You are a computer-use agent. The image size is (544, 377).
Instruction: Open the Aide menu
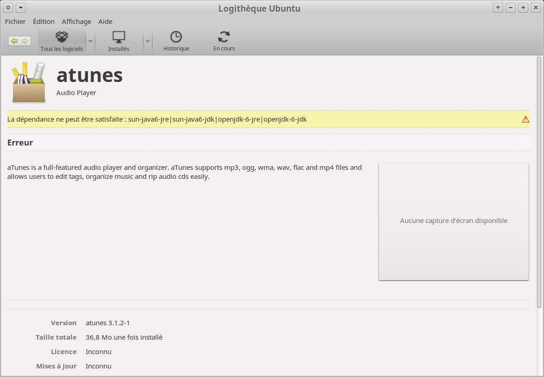pyautogui.click(x=106, y=22)
